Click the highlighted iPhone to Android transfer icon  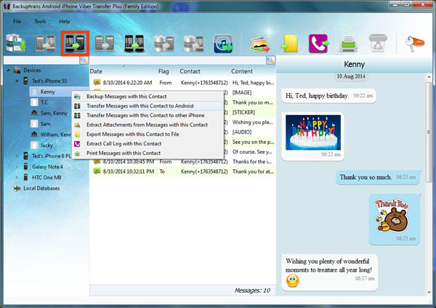click(x=75, y=44)
